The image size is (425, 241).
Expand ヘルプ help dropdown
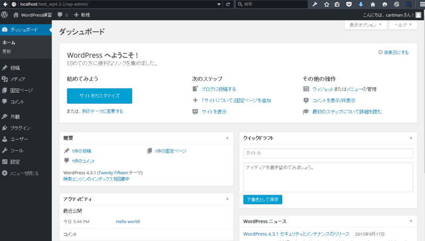(x=403, y=25)
